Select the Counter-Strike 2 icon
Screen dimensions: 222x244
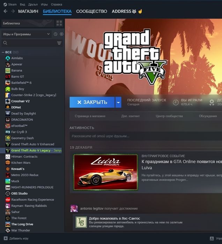pyautogui.click(x=8, y=95)
